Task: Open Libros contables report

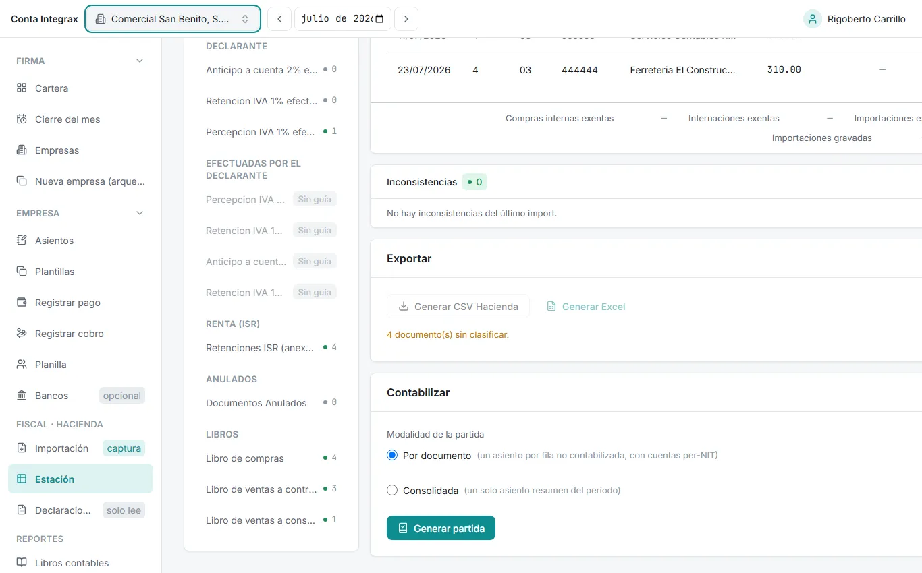Action: [x=80, y=563]
